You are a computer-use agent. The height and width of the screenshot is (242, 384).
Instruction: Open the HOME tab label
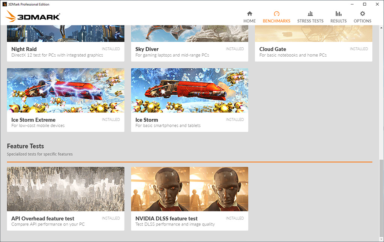click(x=249, y=21)
